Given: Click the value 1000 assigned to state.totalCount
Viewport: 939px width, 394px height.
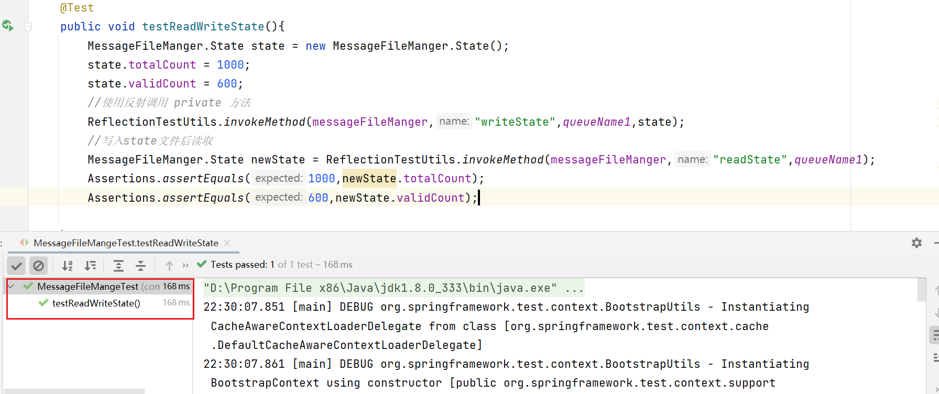Looking at the screenshot, I should tap(231, 65).
